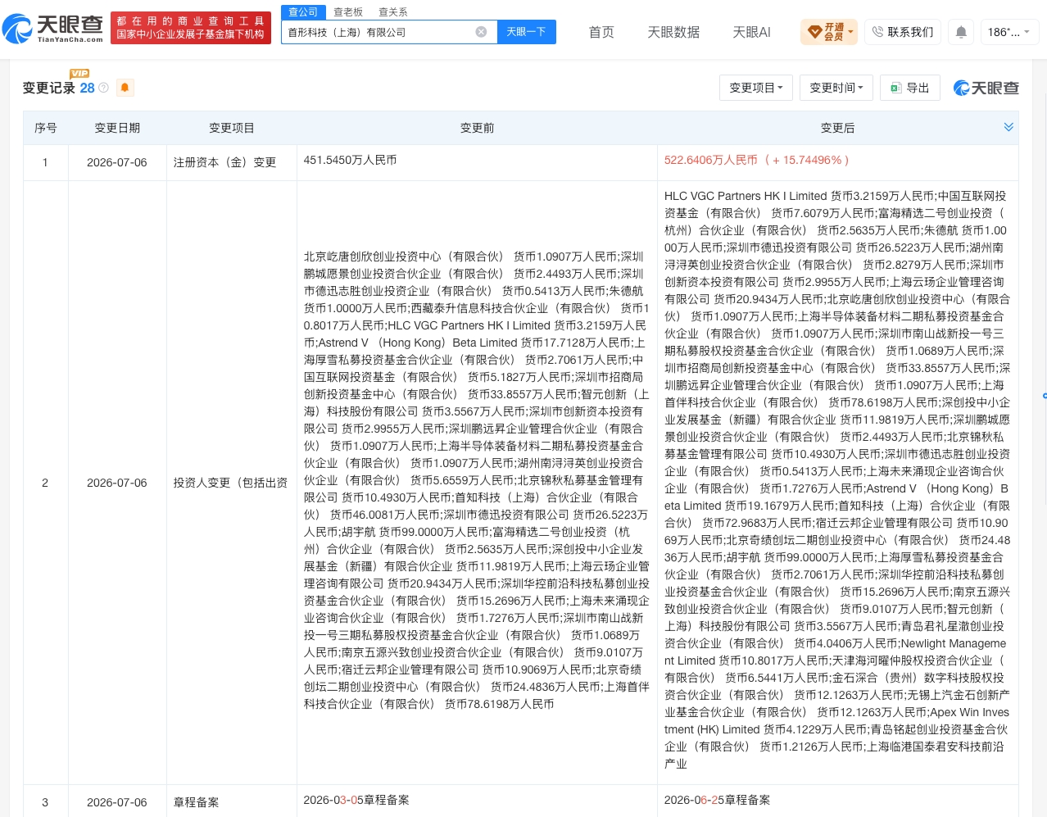Click the red banner 都在用的商业查询工具
The height and width of the screenshot is (817, 1047).
point(191,28)
